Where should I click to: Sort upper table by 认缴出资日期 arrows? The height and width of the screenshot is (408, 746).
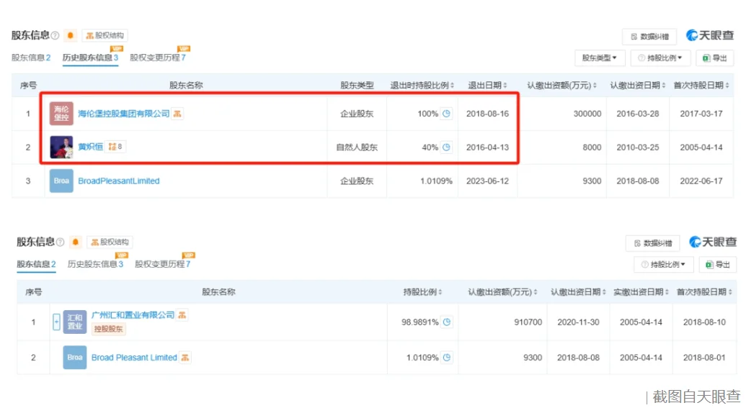click(664, 86)
